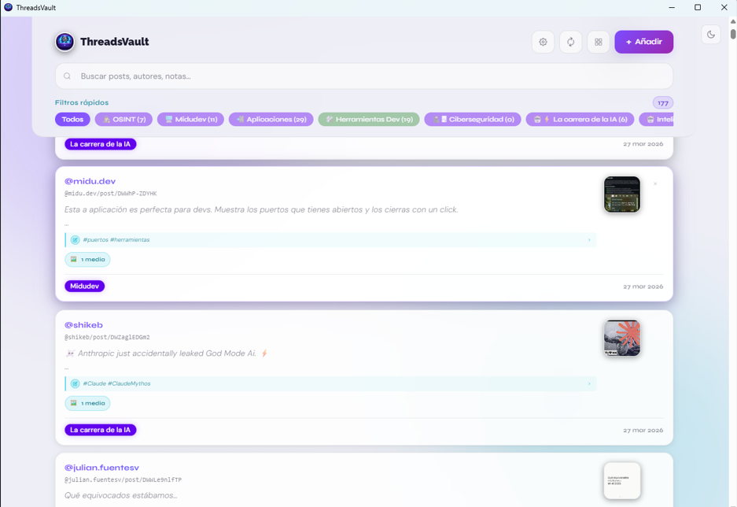Select the Todos filter chip
This screenshot has width=737, height=507.
[x=72, y=120]
